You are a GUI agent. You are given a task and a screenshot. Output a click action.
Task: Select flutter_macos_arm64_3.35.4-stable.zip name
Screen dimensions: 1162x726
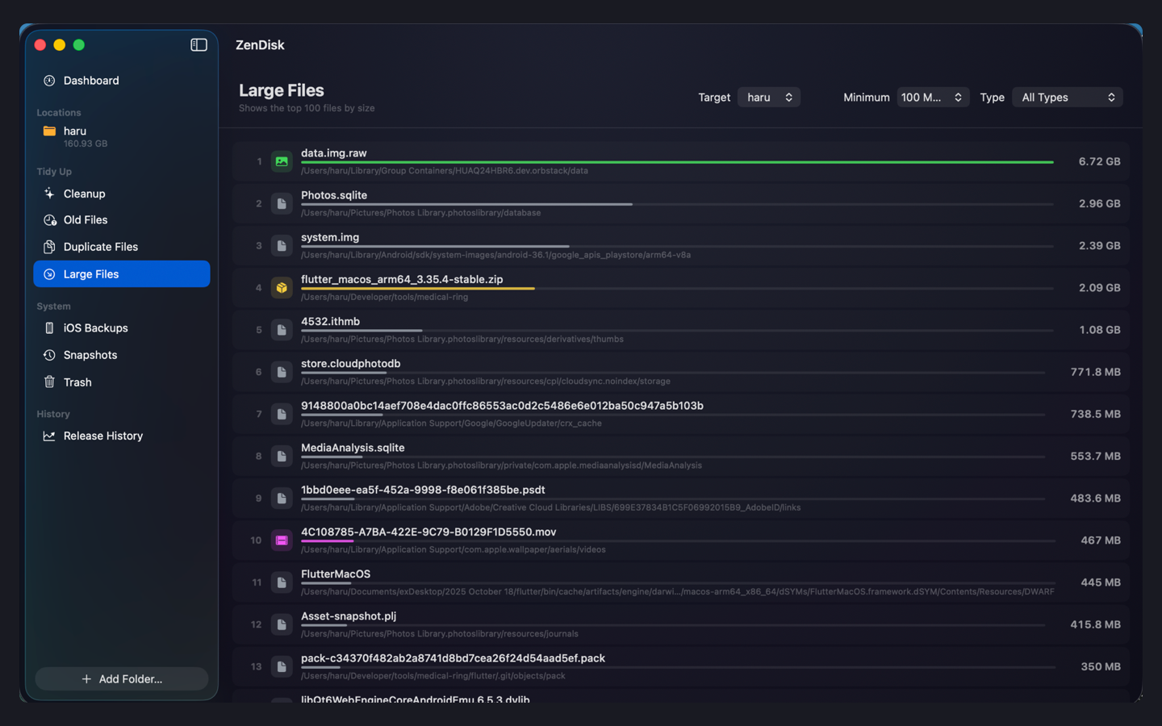coord(402,279)
